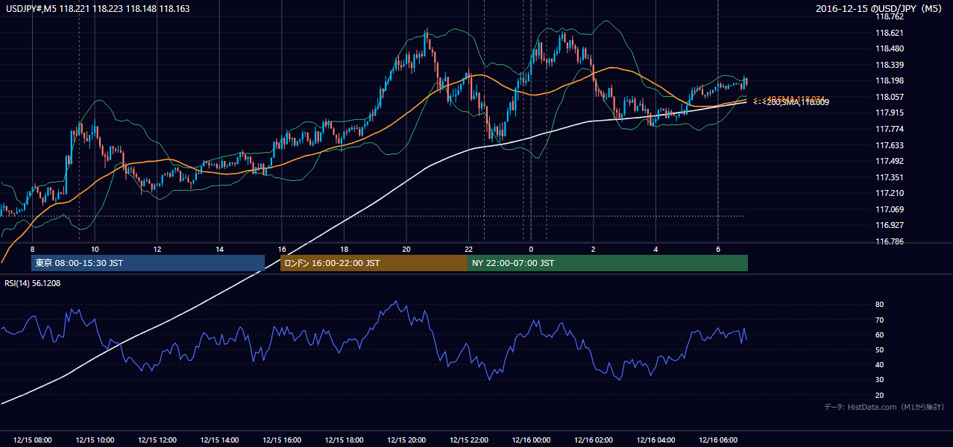Click the 12/16 04:00 time axis label
The image size is (953, 447).
[x=655, y=440]
